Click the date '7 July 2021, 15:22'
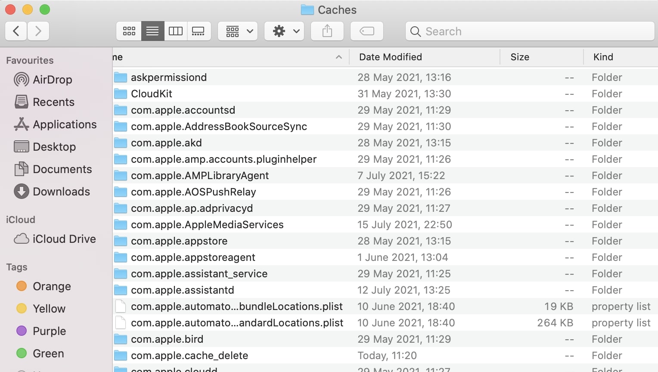 click(x=401, y=176)
